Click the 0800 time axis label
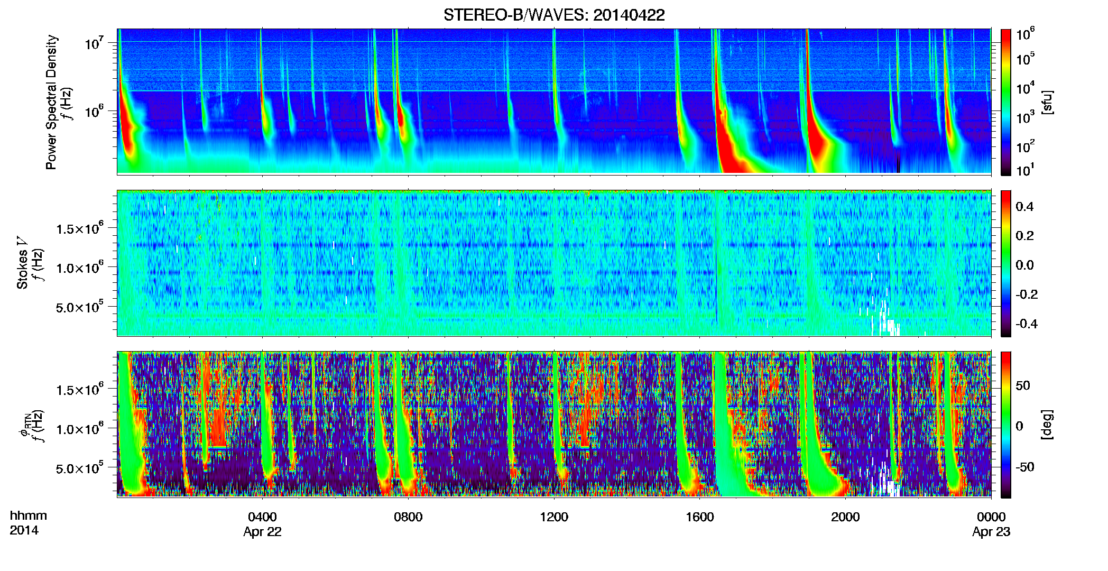 click(408, 517)
